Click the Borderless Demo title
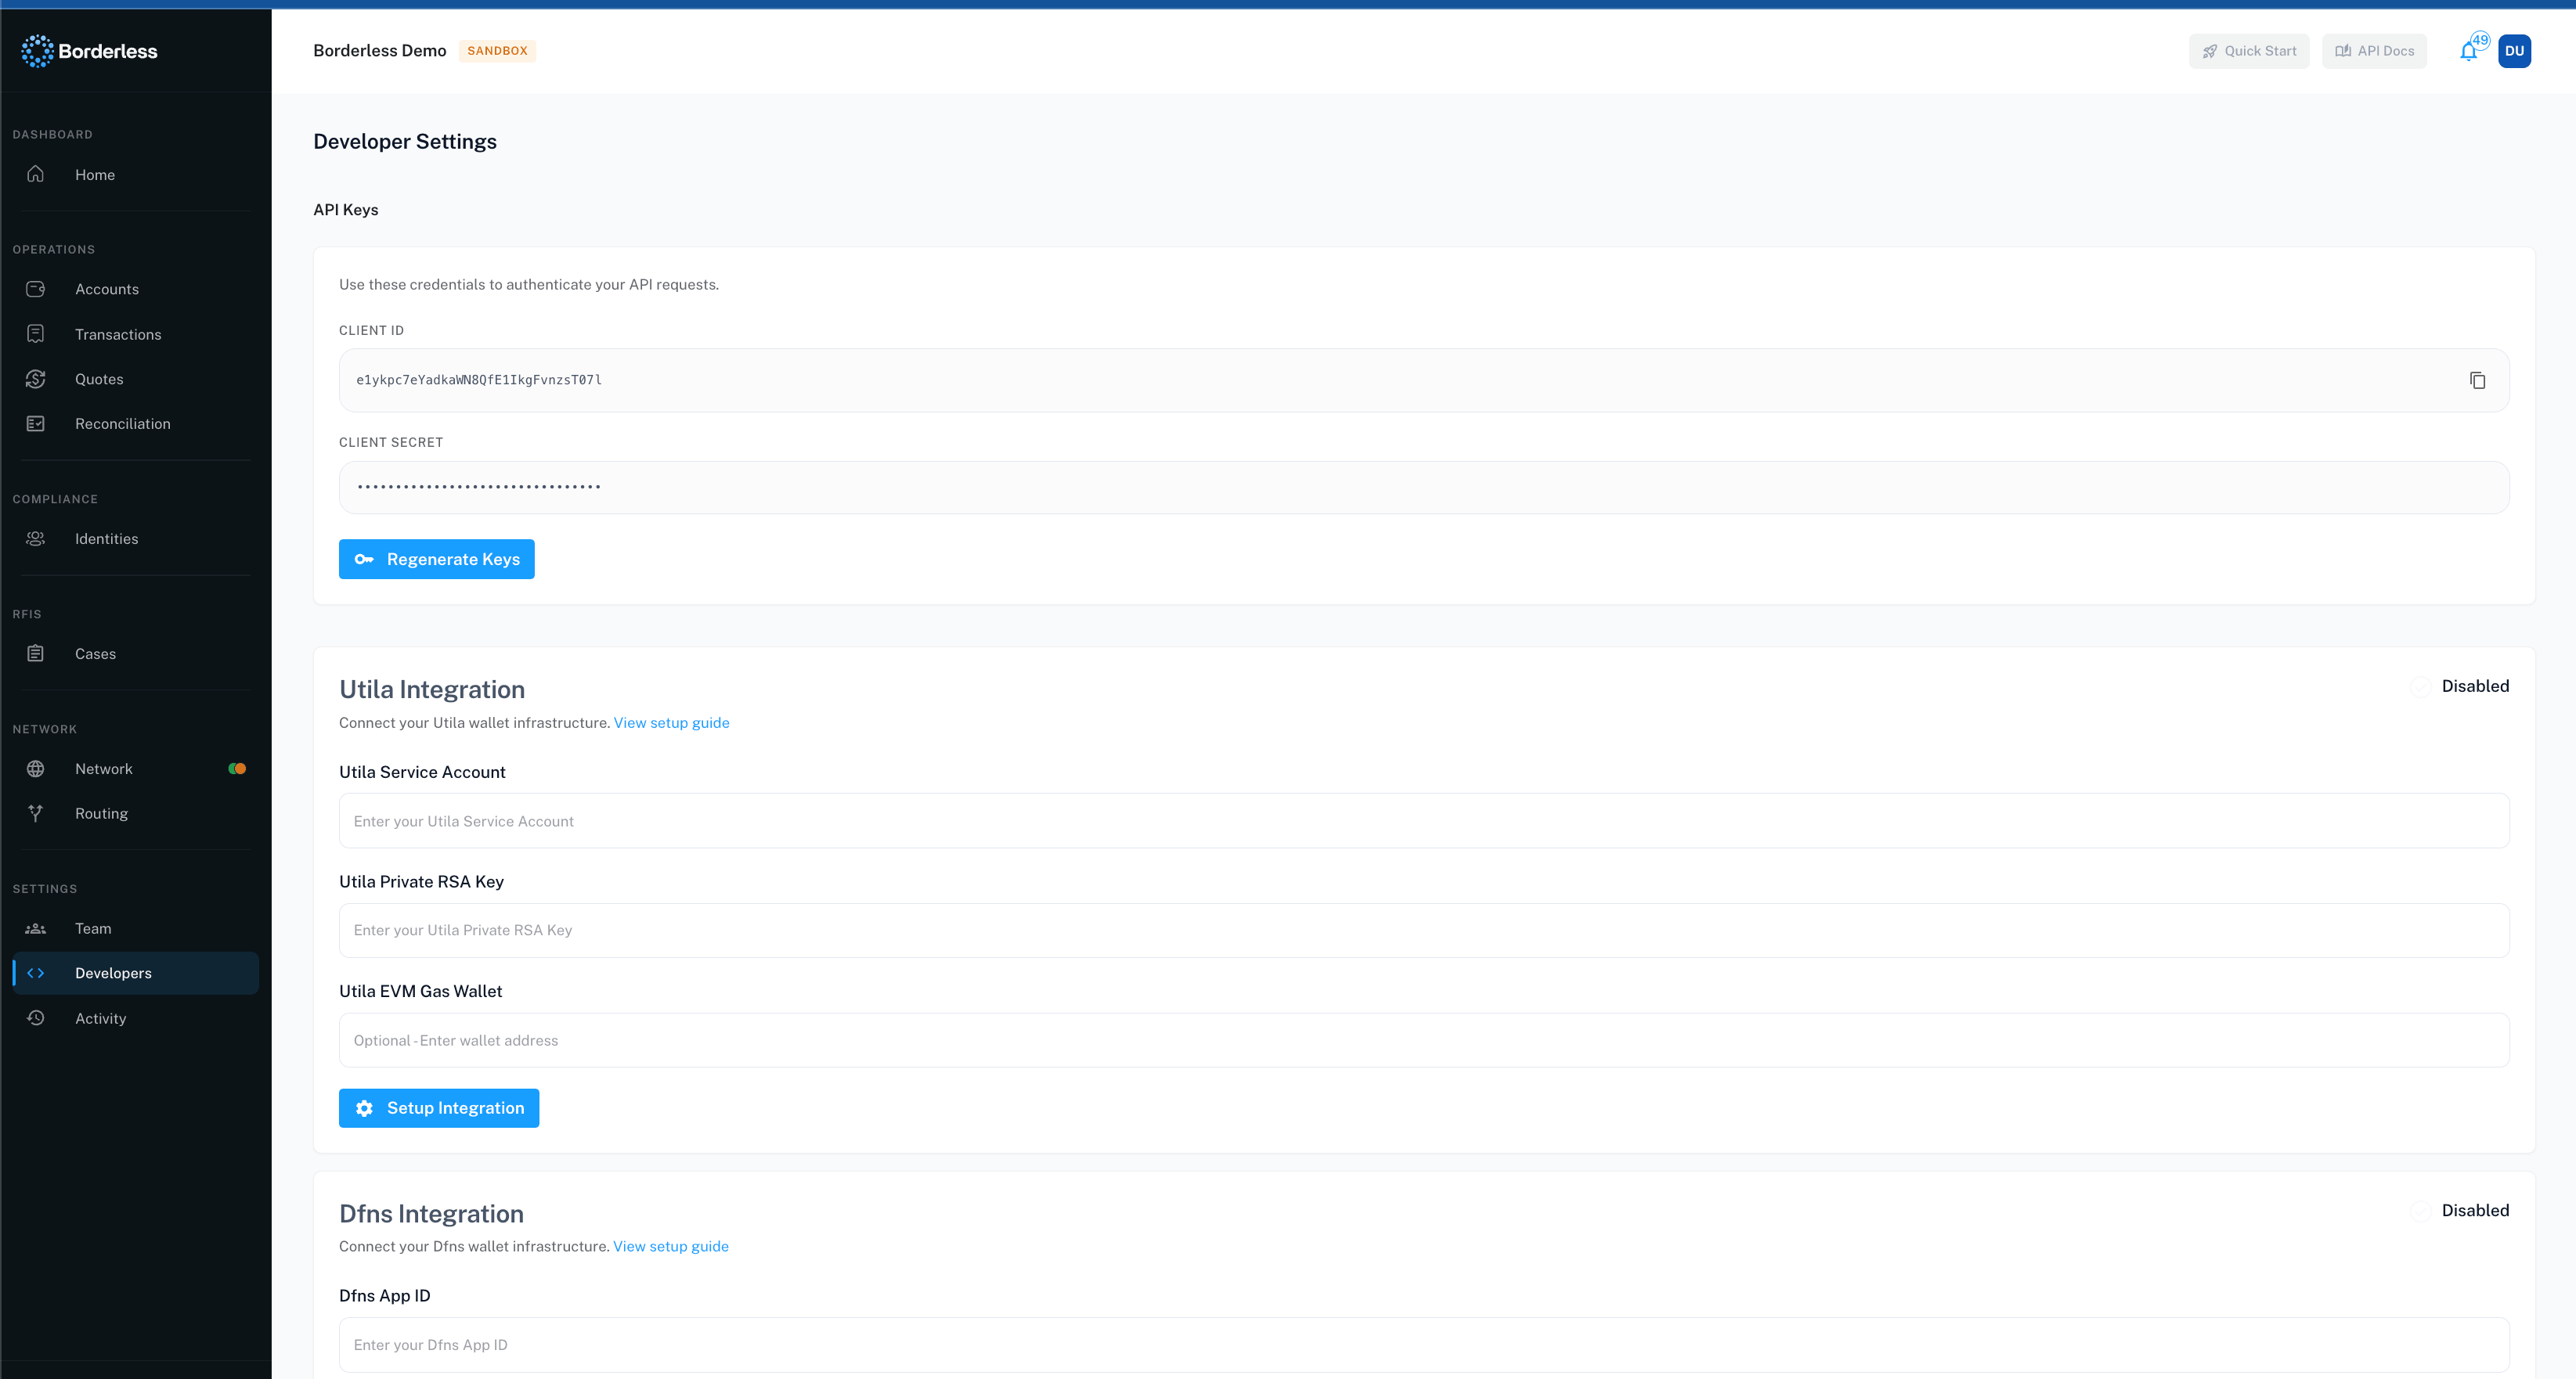Image resolution: width=2576 pixels, height=1379 pixels. click(x=380, y=51)
